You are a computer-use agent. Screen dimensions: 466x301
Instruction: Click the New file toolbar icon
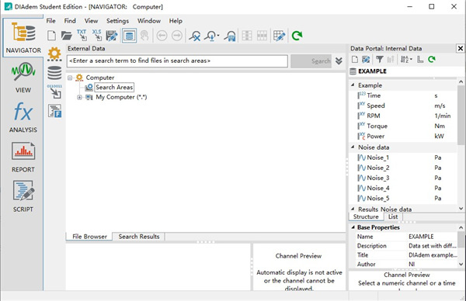[x=52, y=36]
